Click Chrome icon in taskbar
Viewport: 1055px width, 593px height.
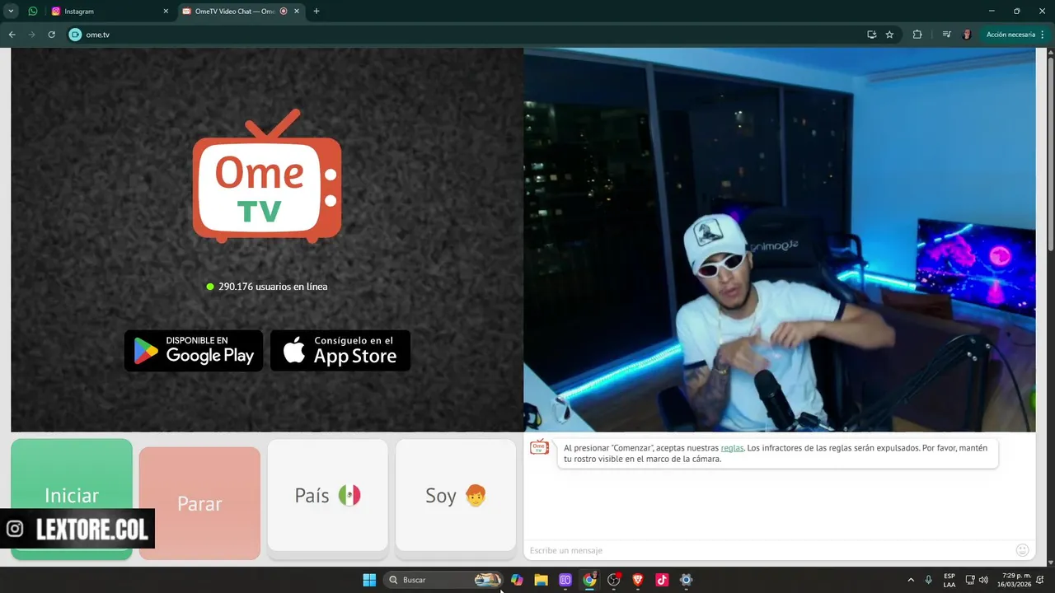(x=589, y=580)
